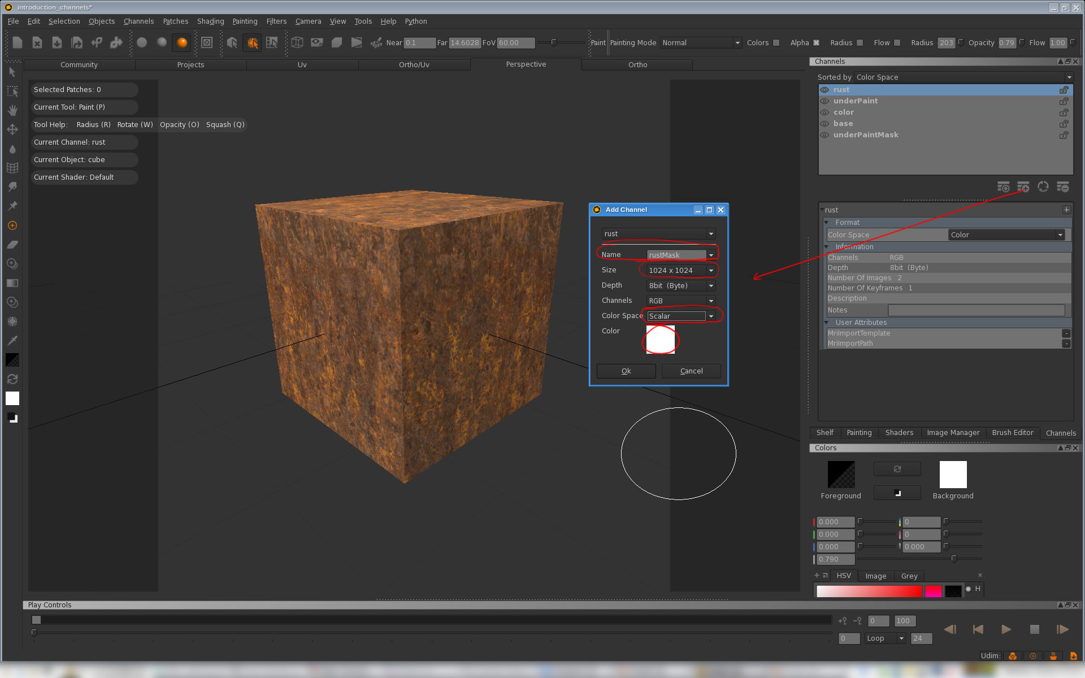The image size is (1085, 678).
Task: Select the orange circle Paint tool
Action: (12, 225)
